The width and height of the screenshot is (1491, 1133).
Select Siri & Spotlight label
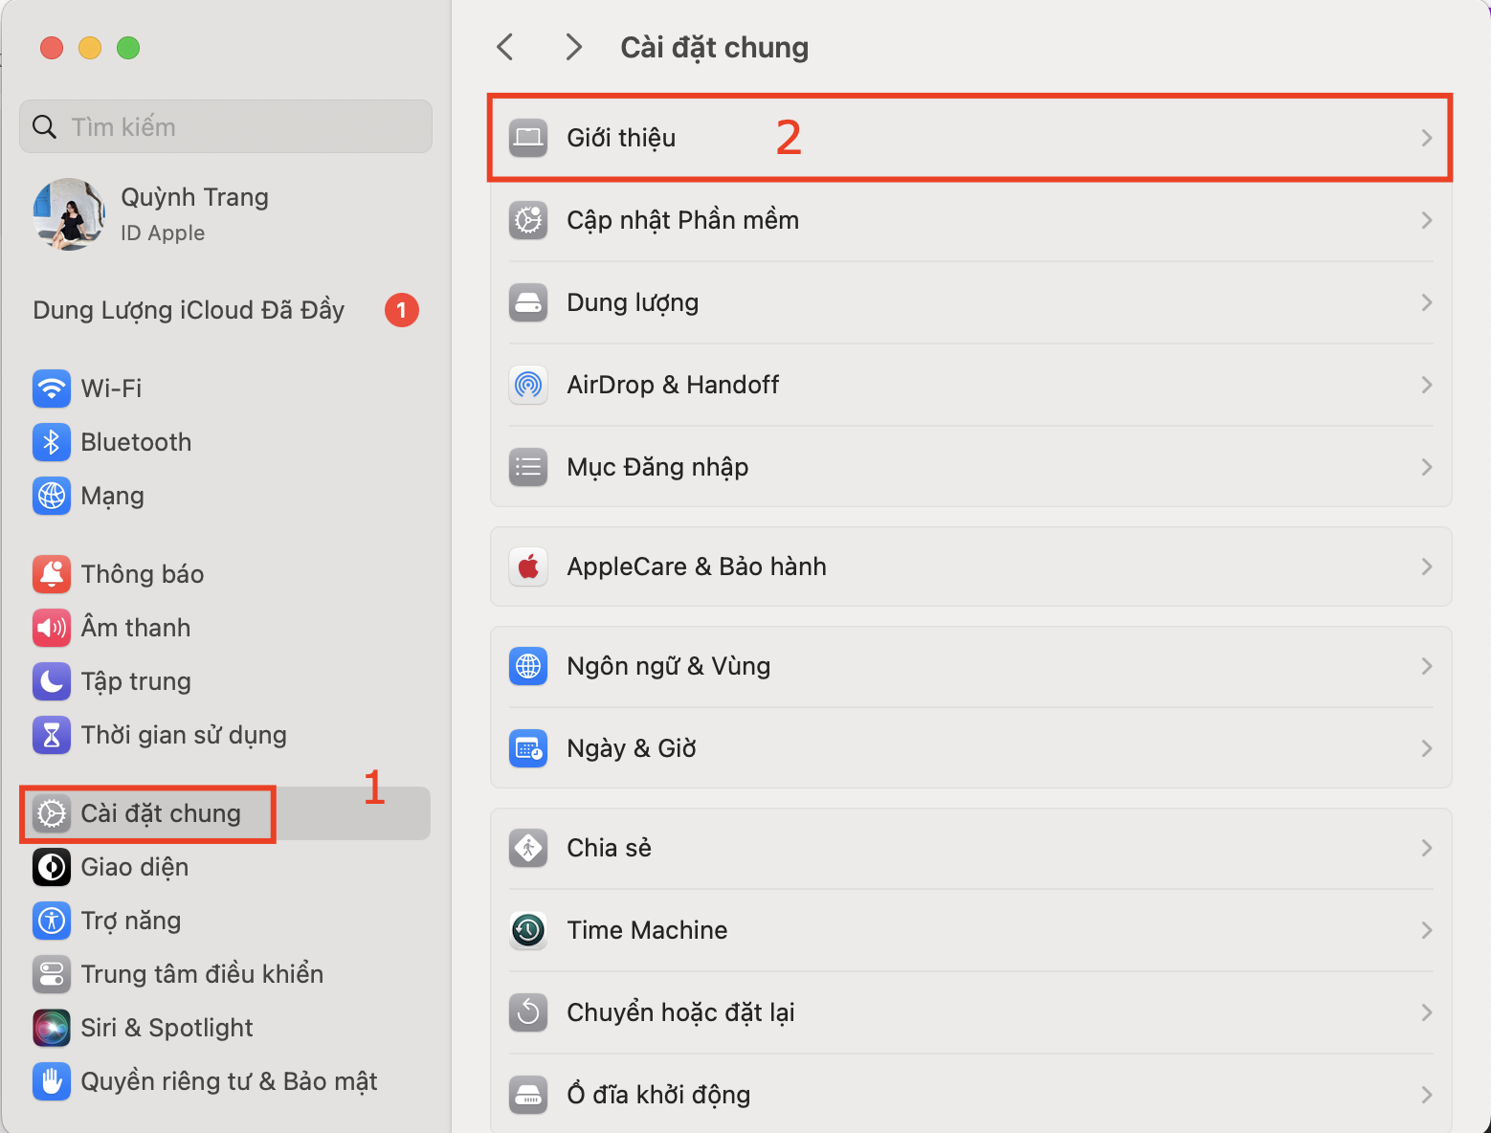point(167,1028)
